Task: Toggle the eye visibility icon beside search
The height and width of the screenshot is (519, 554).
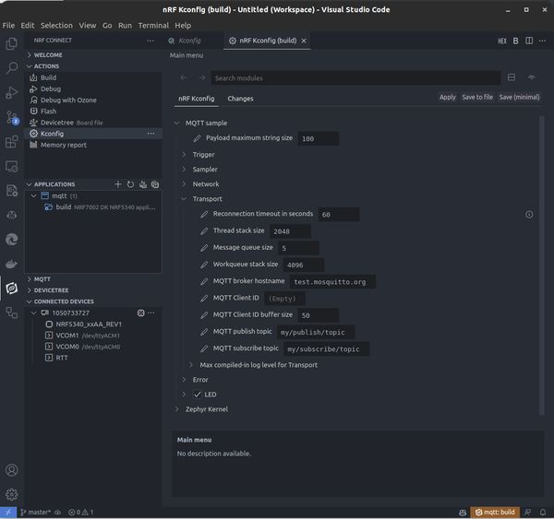Action: (x=532, y=77)
